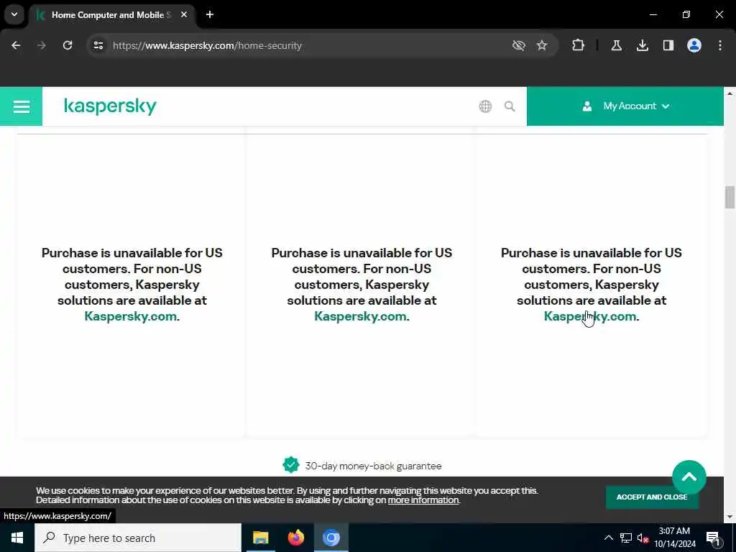Open the more information cookie link
Image resolution: width=736 pixels, height=552 pixels.
tap(423, 500)
